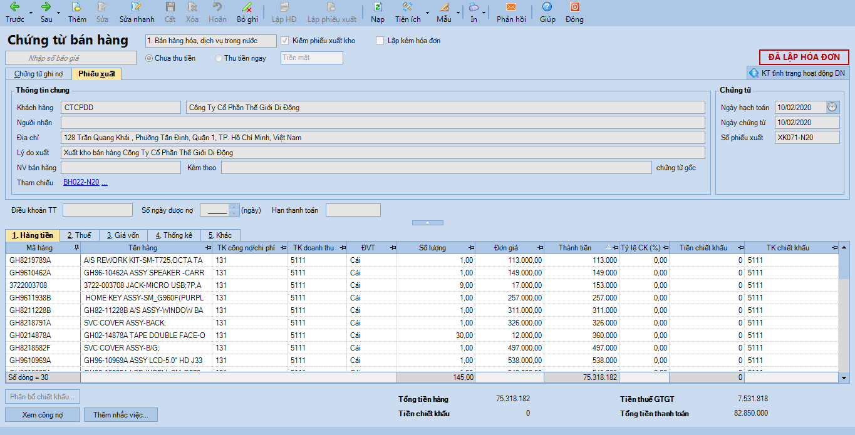This screenshot has width=855, height=435.
Task: Select cell 3722003708 in Mã hàng
Action: 43,285
